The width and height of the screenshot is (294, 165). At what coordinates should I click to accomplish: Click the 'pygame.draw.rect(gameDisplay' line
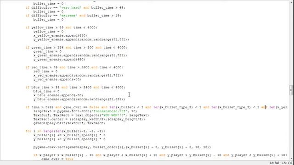coord(122,147)
